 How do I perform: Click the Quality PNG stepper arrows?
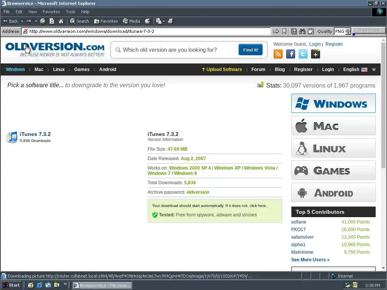pos(348,31)
